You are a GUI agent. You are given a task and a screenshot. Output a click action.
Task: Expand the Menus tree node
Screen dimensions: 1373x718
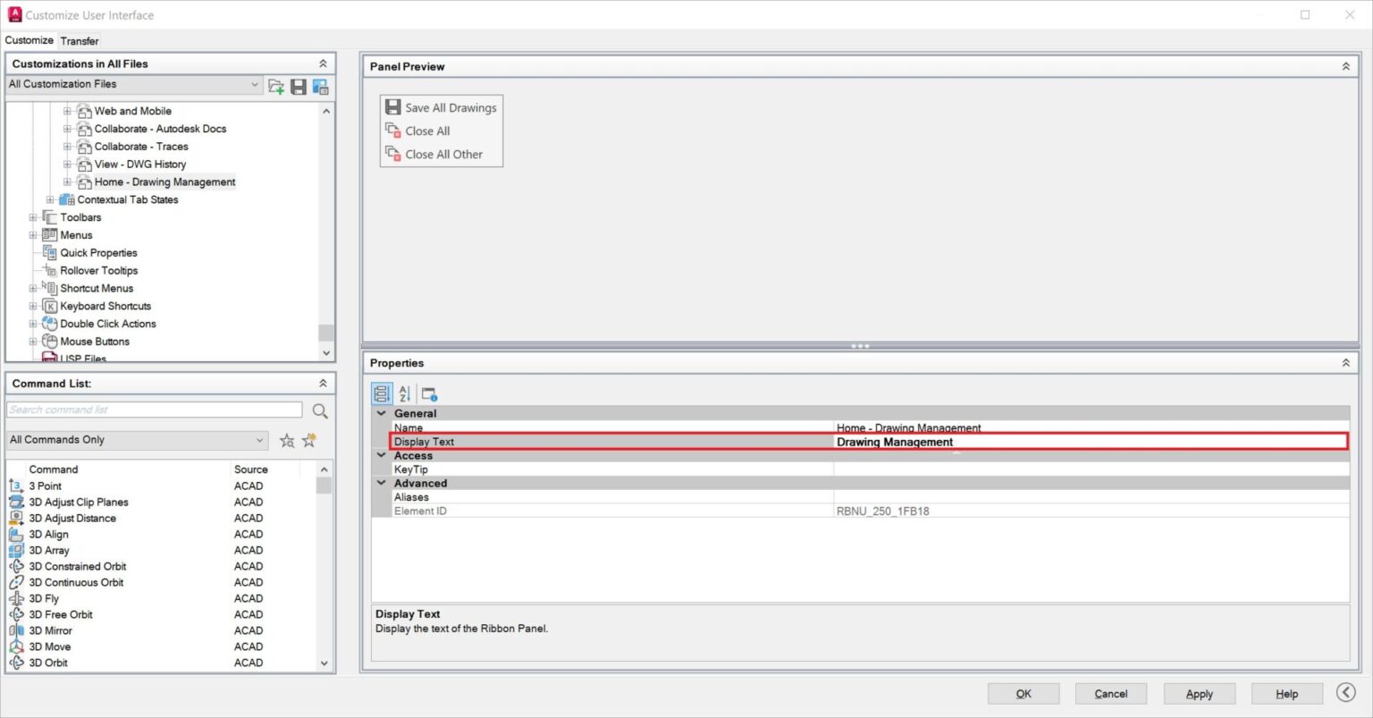pos(33,235)
